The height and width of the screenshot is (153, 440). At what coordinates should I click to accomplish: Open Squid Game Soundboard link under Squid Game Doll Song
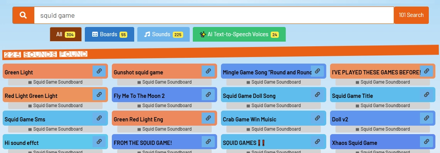click(x=273, y=106)
